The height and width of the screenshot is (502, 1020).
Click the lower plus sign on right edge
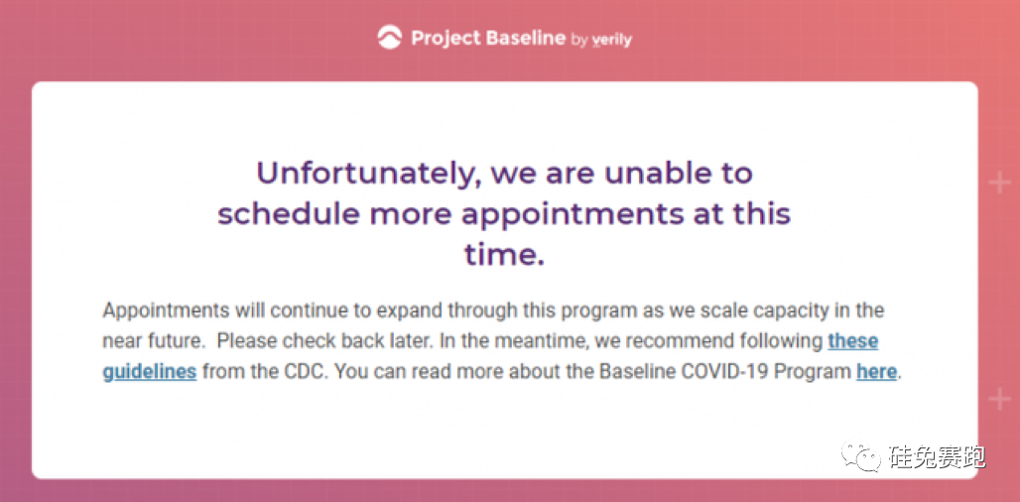point(998,400)
